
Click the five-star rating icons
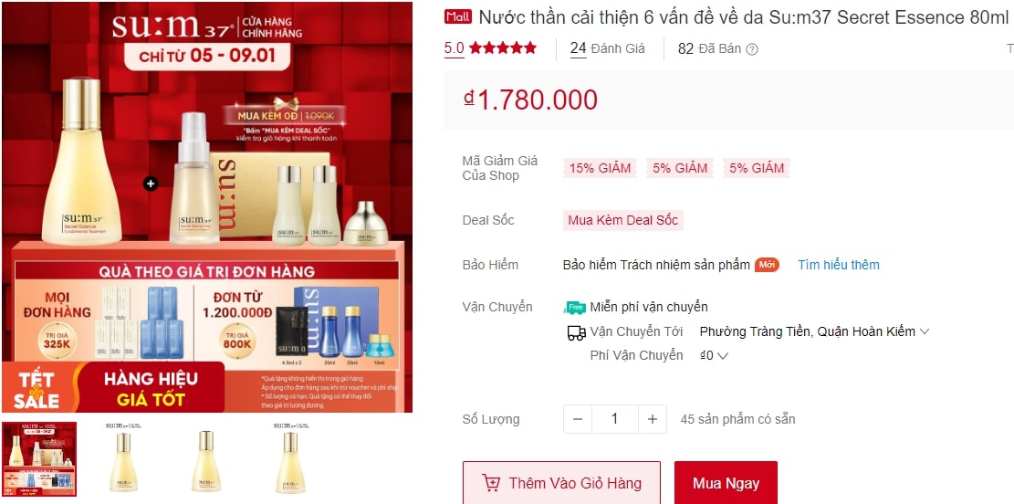[503, 47]
